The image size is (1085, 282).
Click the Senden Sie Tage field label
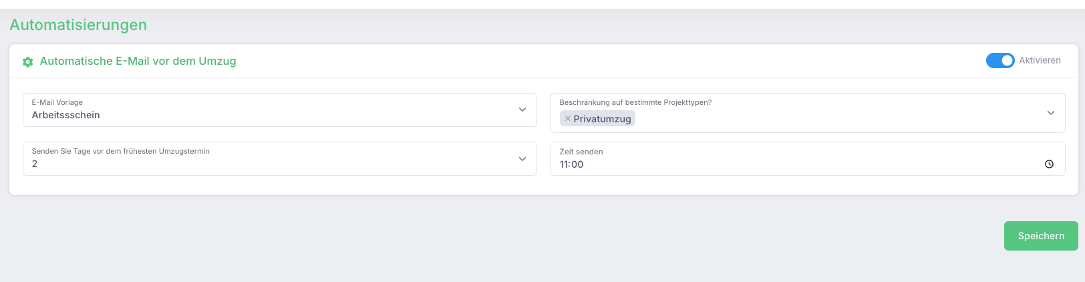click(121, 151)
